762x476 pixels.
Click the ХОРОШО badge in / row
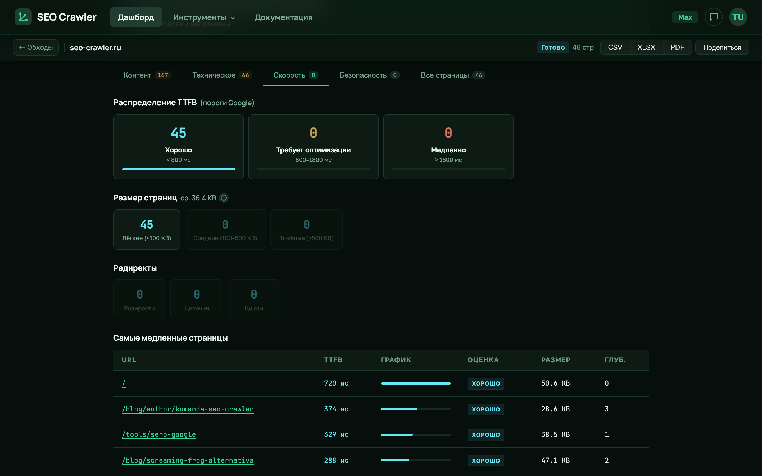click(486, 383)
